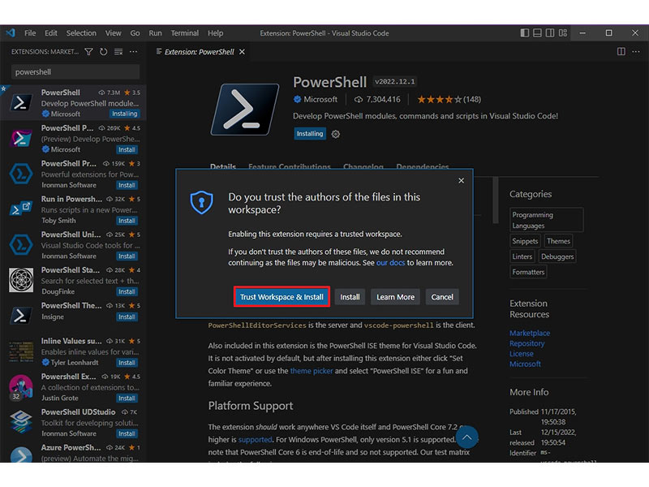Install PowerShell Preview from Microsoft
This screenshot has width=649, height=487.
click(x=127, y=149)
